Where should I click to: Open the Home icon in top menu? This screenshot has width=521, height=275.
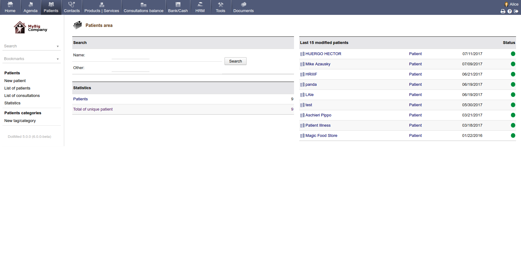tap(10, 5)
